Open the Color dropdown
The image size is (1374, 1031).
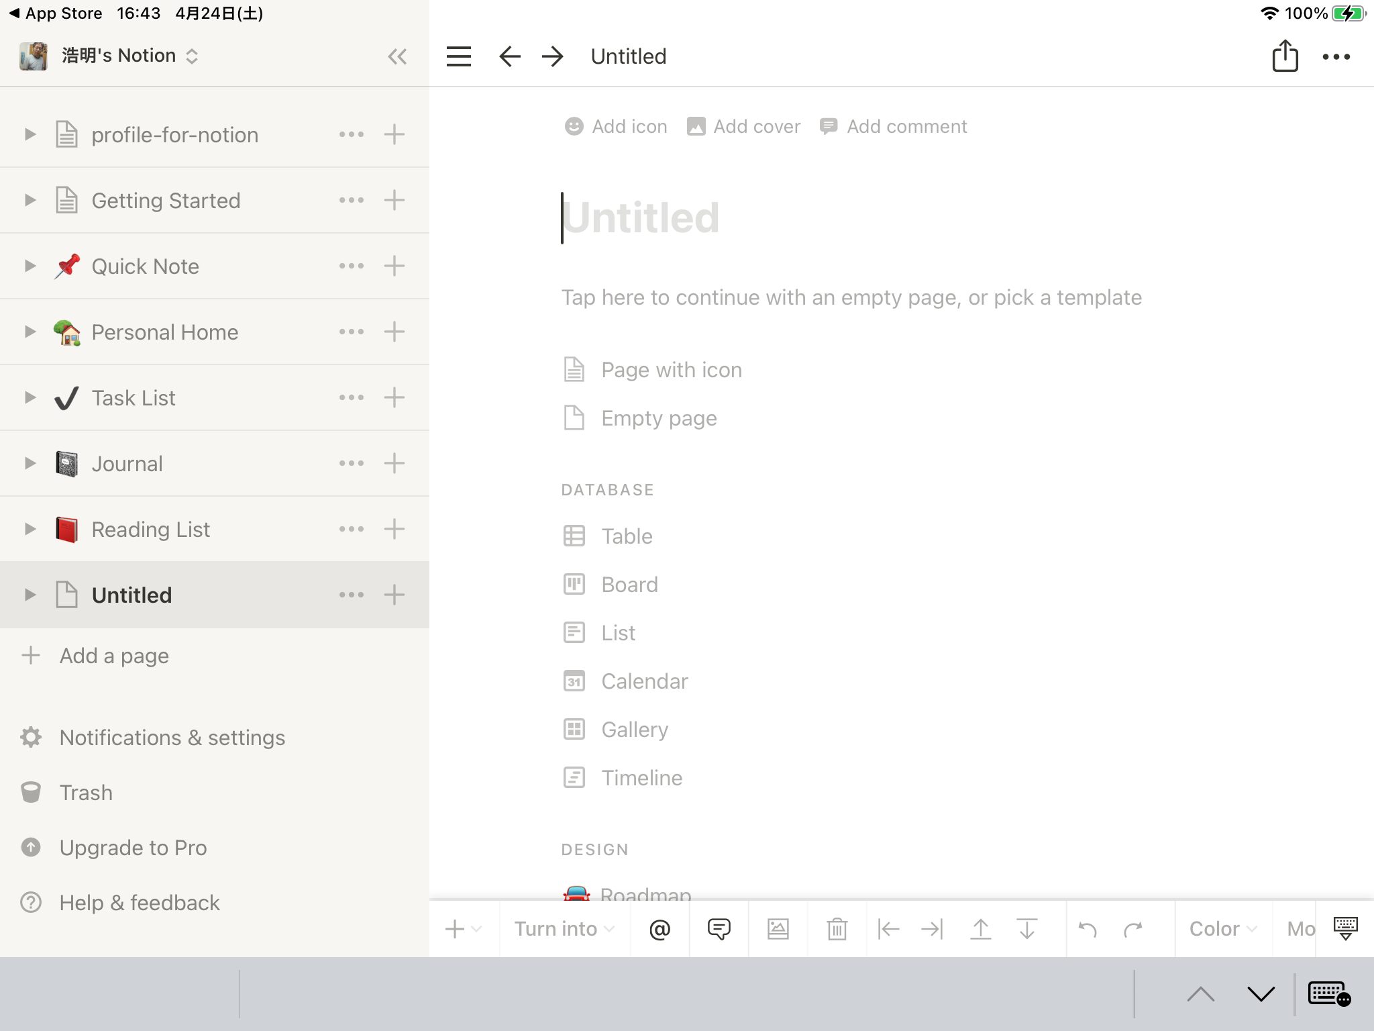1223,929
